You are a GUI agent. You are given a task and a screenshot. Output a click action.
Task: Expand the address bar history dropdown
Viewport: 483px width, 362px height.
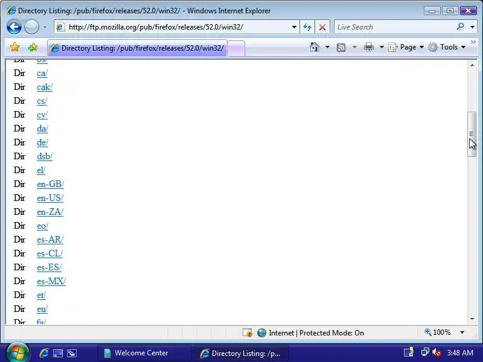[294, 27]
